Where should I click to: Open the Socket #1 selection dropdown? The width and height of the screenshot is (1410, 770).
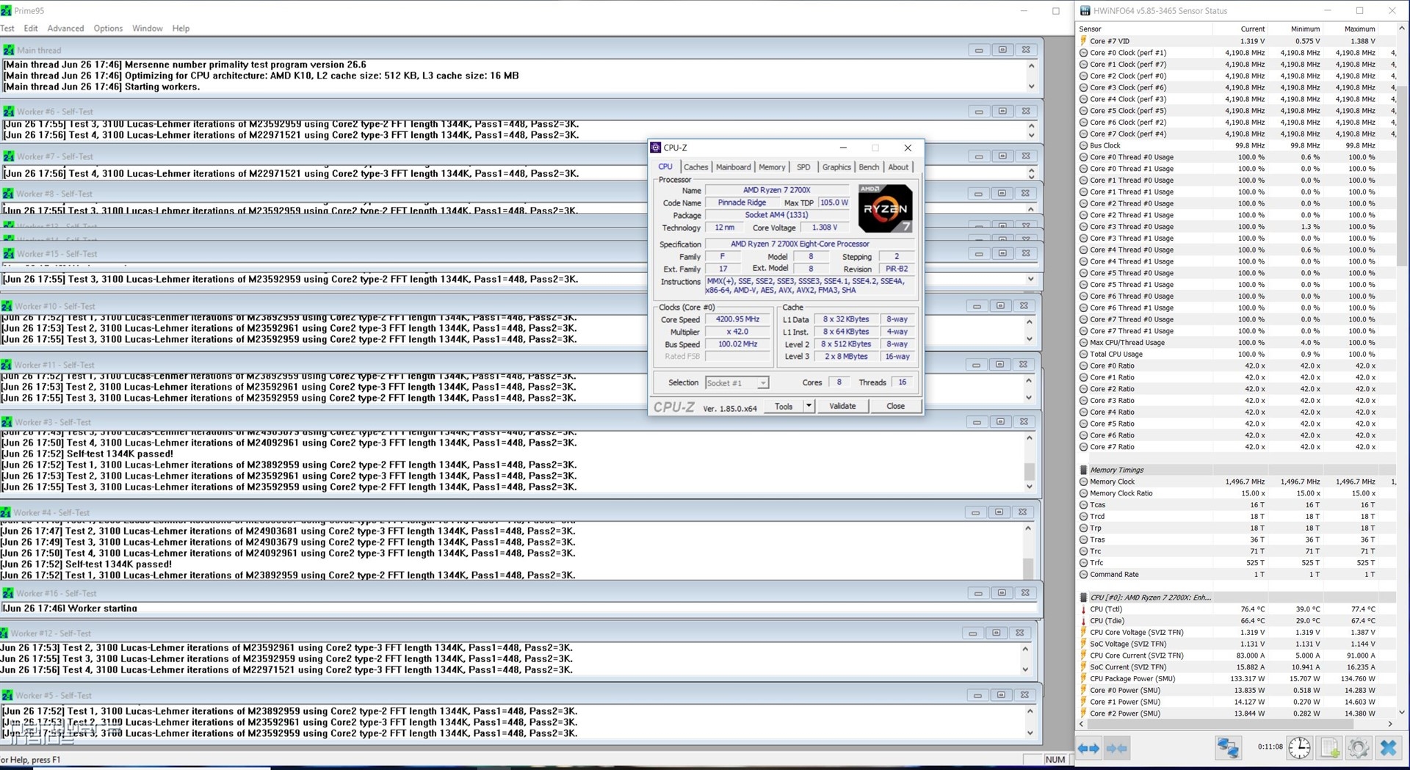(737, 382)
